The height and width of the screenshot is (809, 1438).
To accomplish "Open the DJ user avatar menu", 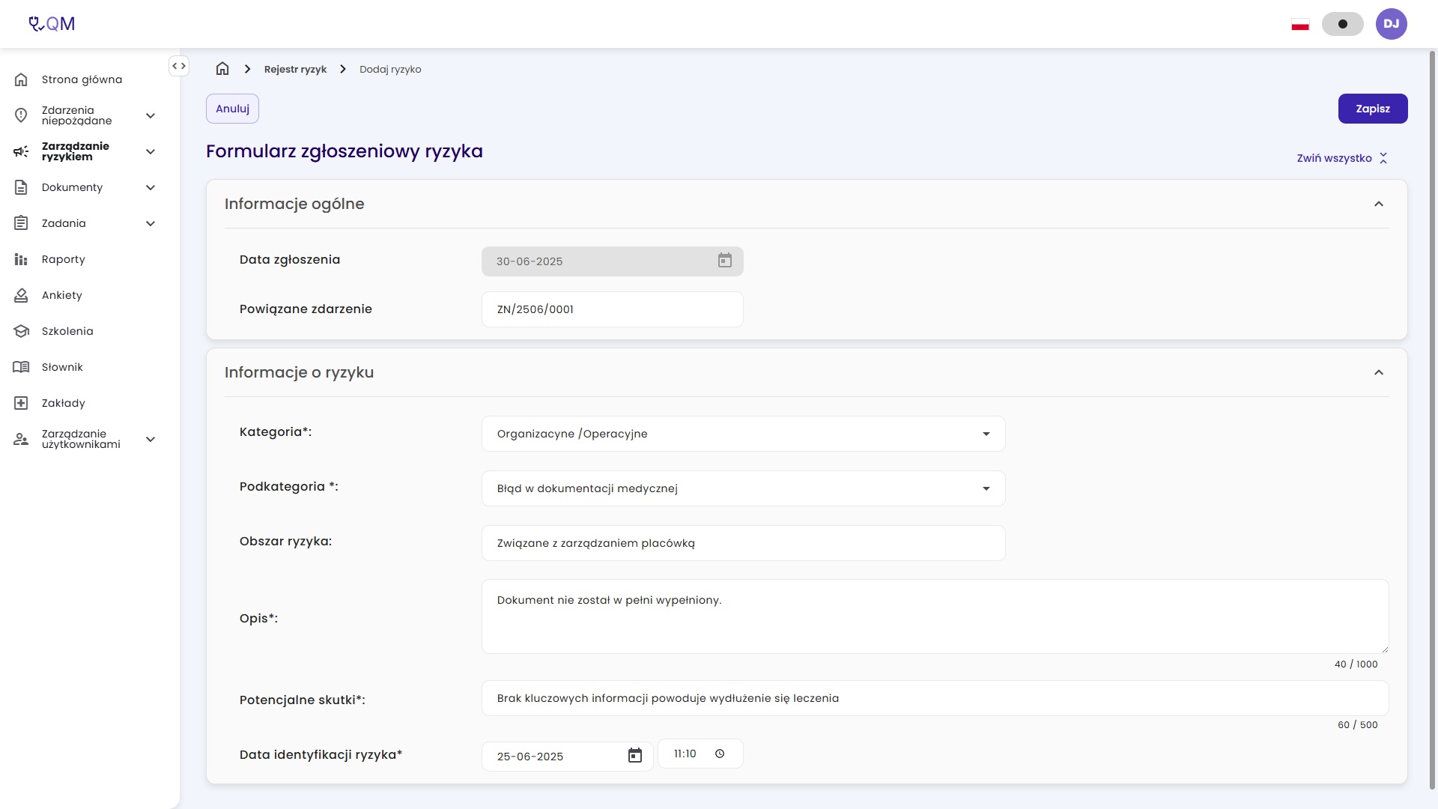I will 1392,24.
